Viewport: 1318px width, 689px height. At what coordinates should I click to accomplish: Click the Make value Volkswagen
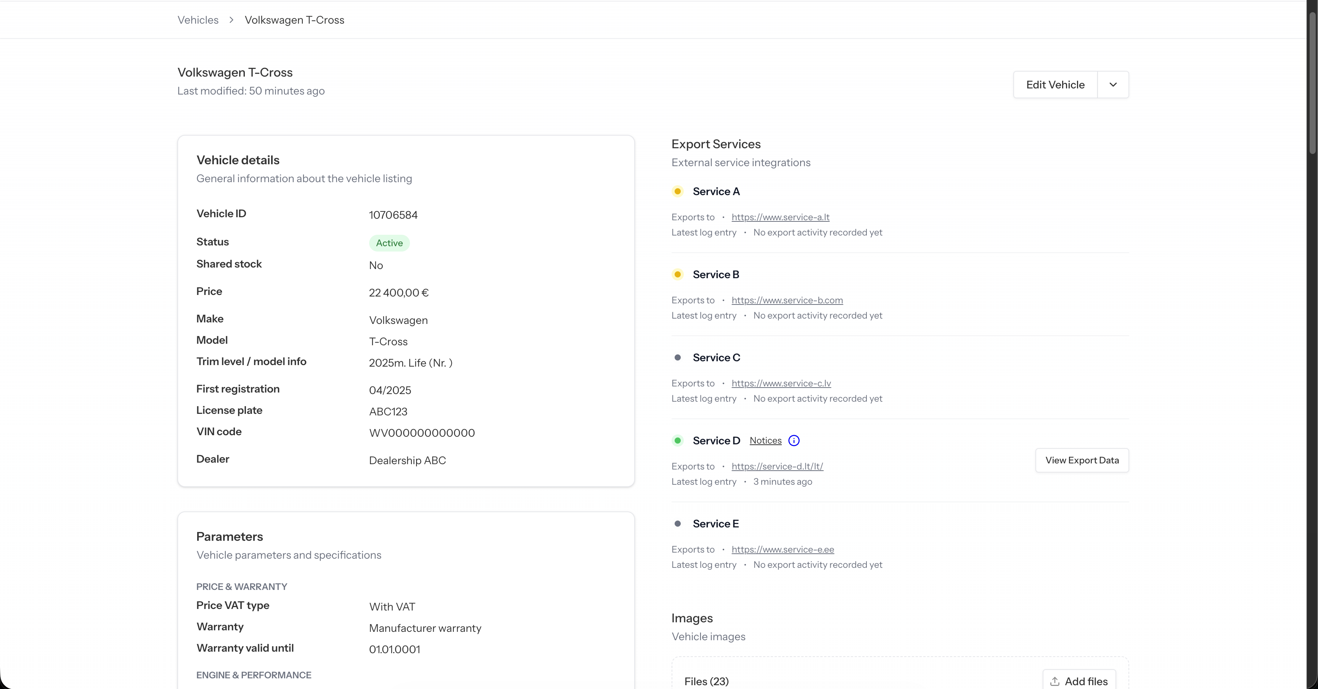398,320
